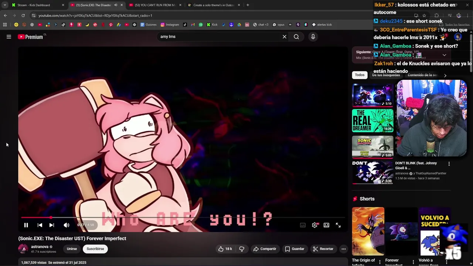Share the video via Compartir
The image size is (473, 266).
[265, 249]
